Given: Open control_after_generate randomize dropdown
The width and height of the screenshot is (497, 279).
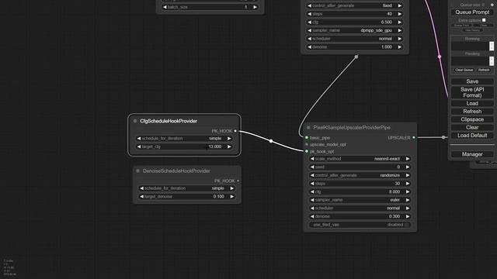Looking at the screenshot, I should tap(360, 175).
